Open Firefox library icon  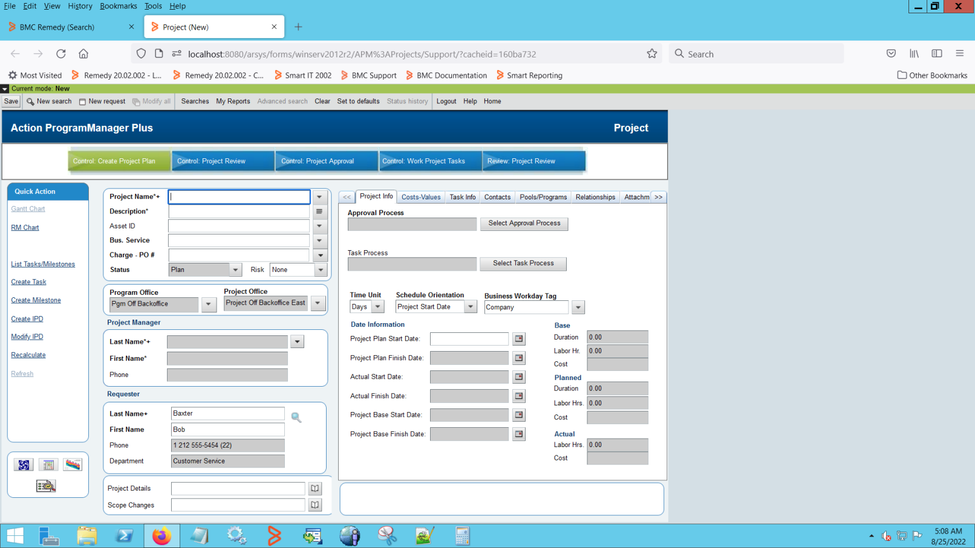pyautogui.click(x=914, y=53)
